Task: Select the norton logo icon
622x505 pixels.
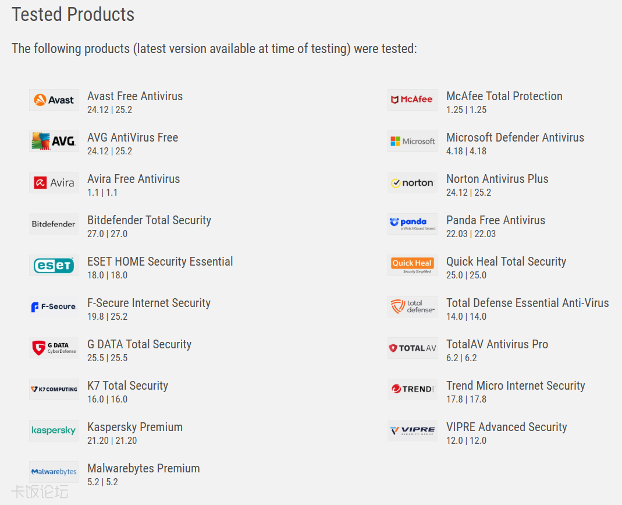Action: coord(412,183)
